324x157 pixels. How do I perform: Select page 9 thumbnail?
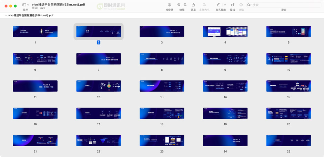click(x=225, y=59)
